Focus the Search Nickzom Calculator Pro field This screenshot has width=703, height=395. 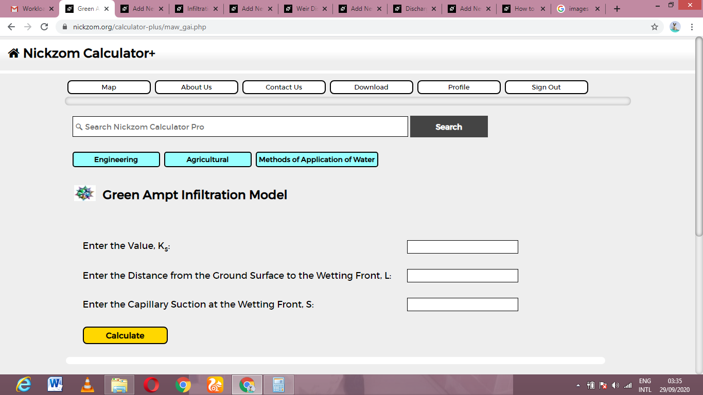pos(240,127)
